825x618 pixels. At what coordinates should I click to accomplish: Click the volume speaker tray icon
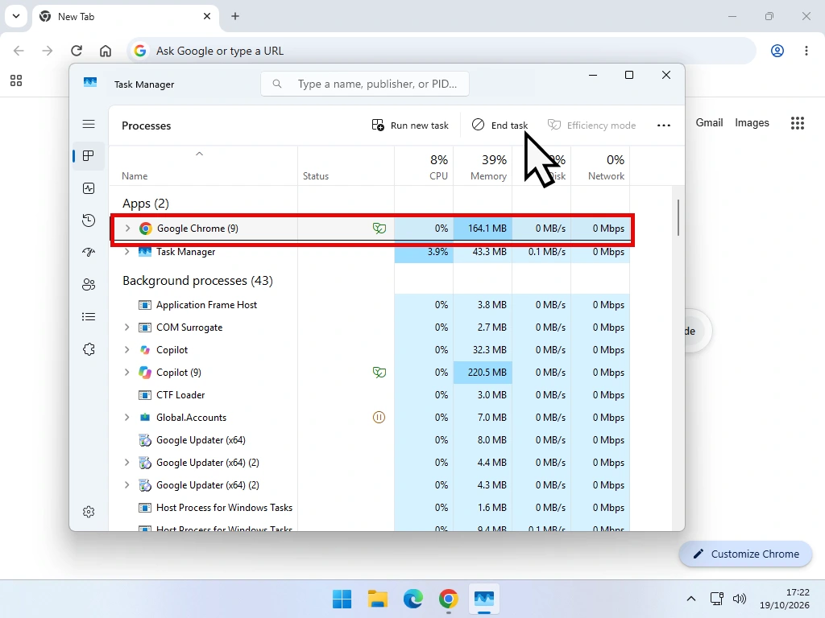click(740, 599)
